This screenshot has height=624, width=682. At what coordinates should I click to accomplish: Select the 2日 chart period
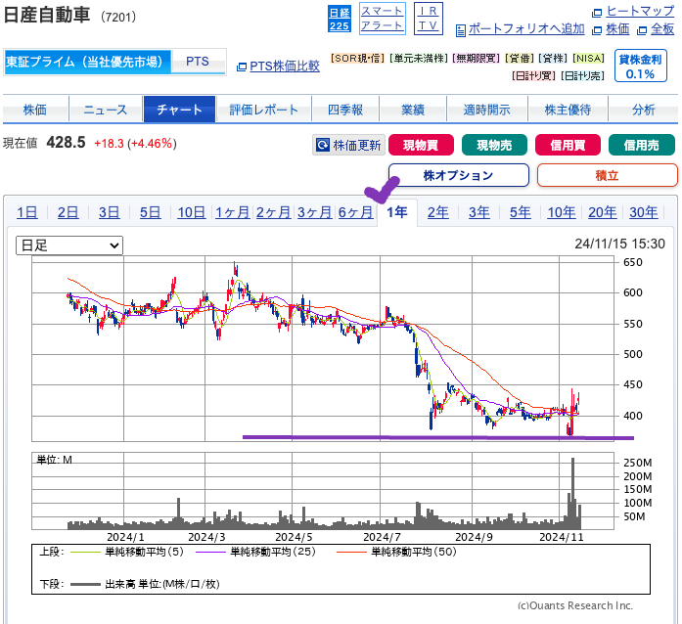tap(68, 212)
